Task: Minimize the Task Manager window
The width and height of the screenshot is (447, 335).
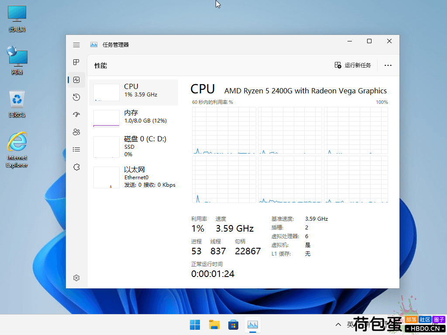Action: pos(350,41)
